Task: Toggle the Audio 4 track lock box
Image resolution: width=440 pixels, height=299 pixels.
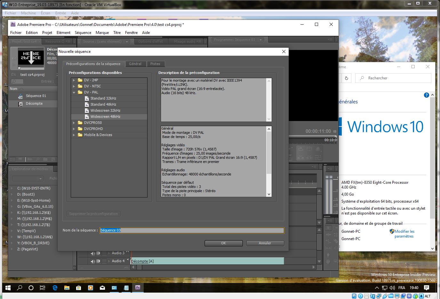Action: click(104, 261)
